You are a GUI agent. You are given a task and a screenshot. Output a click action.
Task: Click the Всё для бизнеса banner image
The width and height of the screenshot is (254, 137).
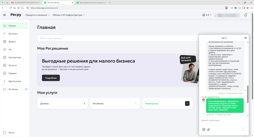(189, 69)
